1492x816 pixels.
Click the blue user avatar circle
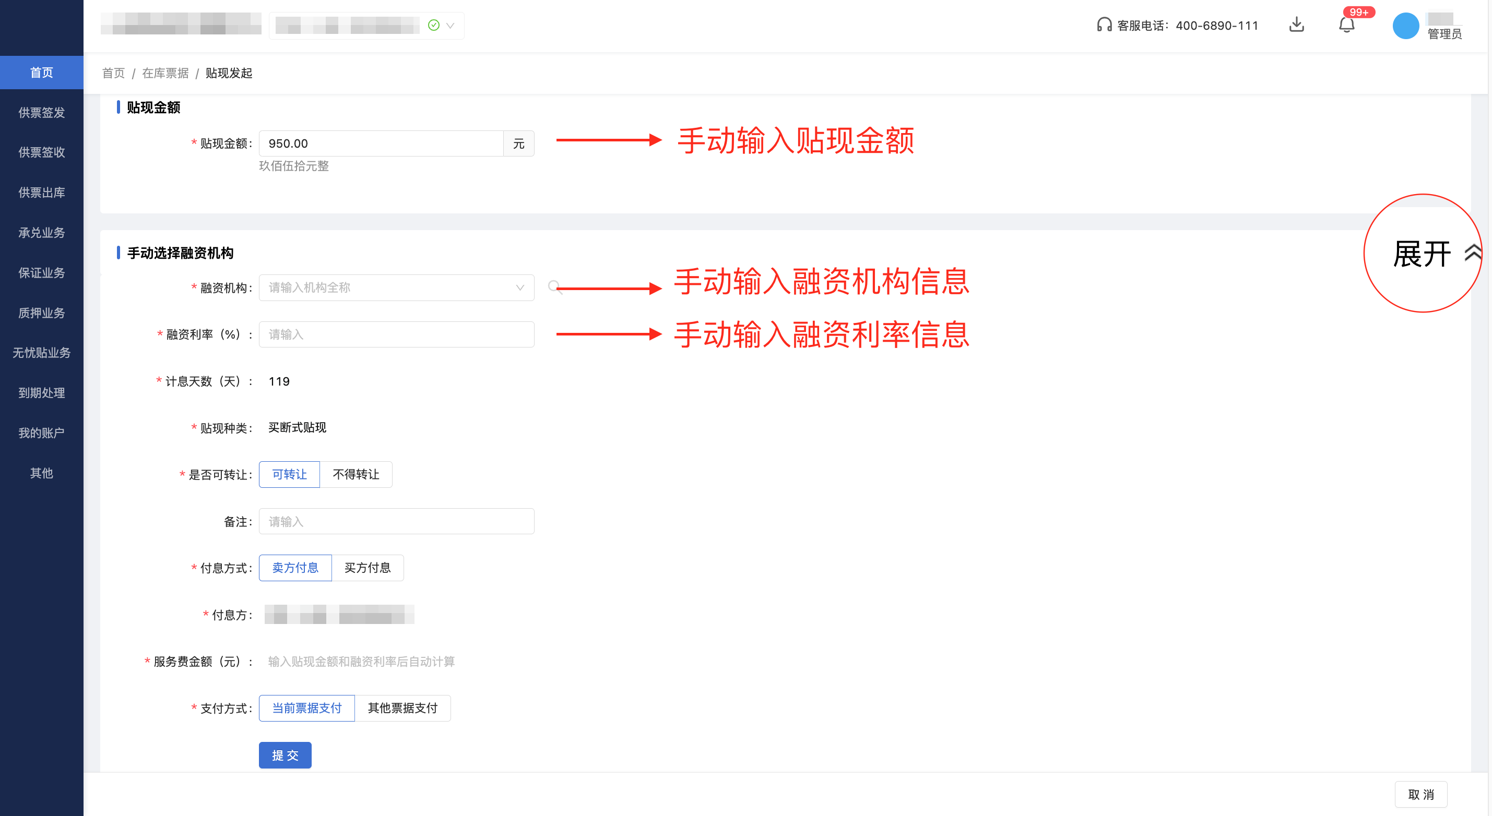pos(1406,26)
